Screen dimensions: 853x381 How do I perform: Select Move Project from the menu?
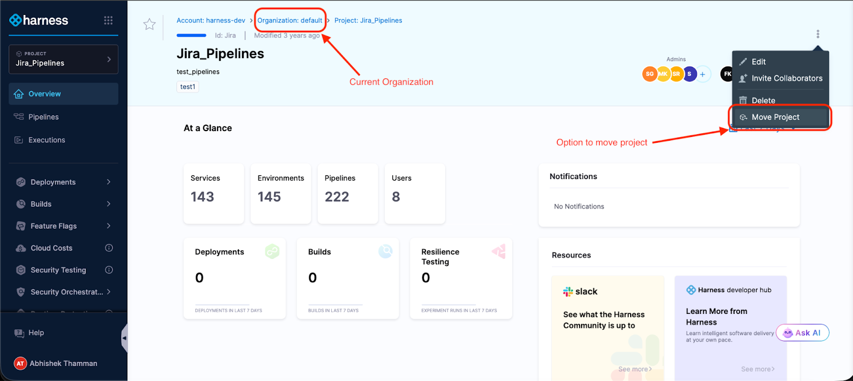pos(780,117)
